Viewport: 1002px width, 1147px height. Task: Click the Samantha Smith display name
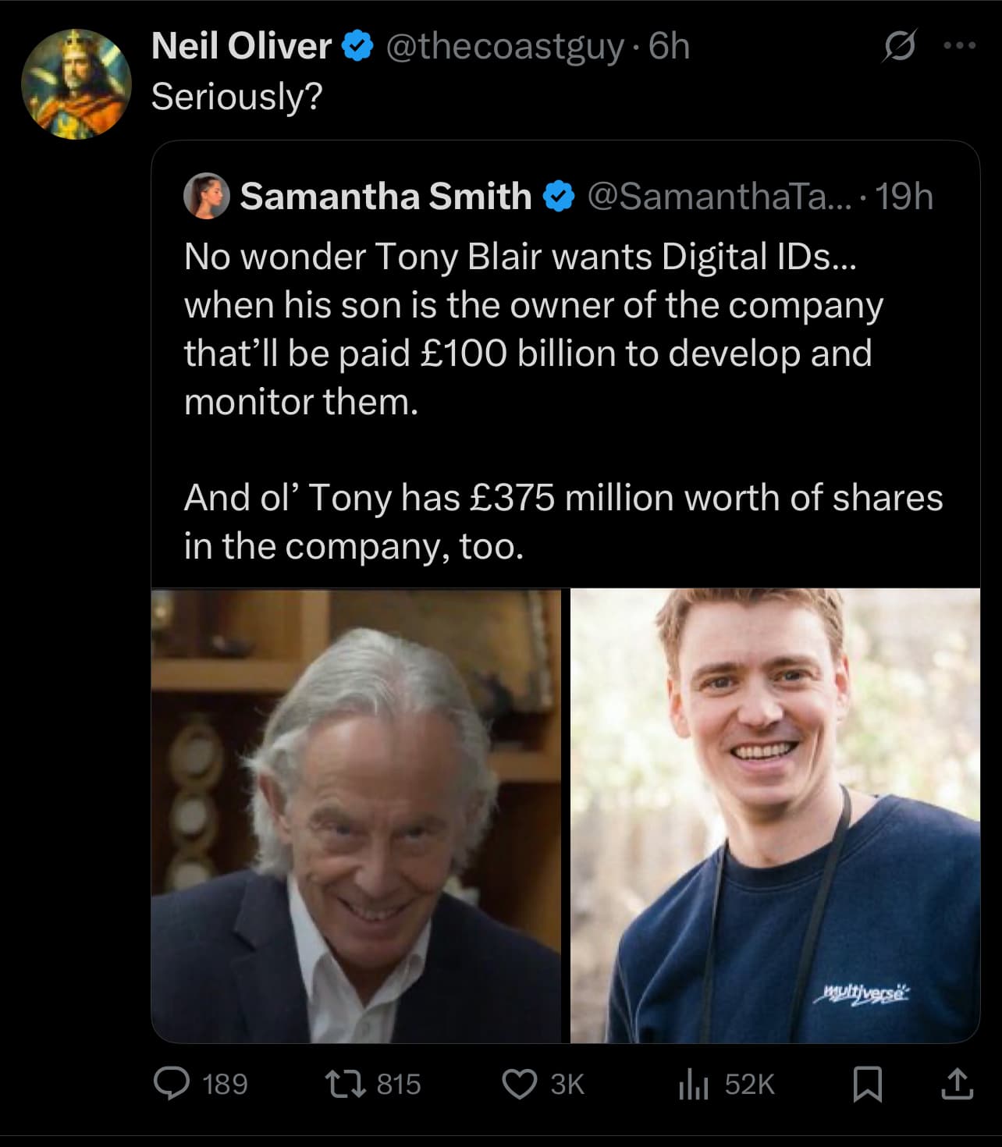[386, 196]
